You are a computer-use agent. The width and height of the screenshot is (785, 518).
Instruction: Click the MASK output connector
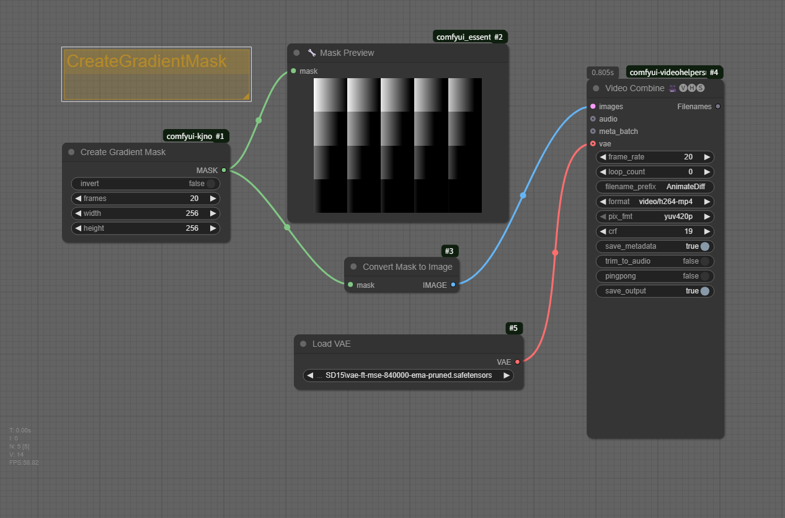click(x=224, y=170)
